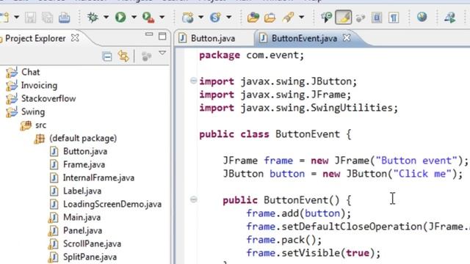Toggle Mark Occurrences highlighter button
The image size is (470, 264).
pos(343,17)
